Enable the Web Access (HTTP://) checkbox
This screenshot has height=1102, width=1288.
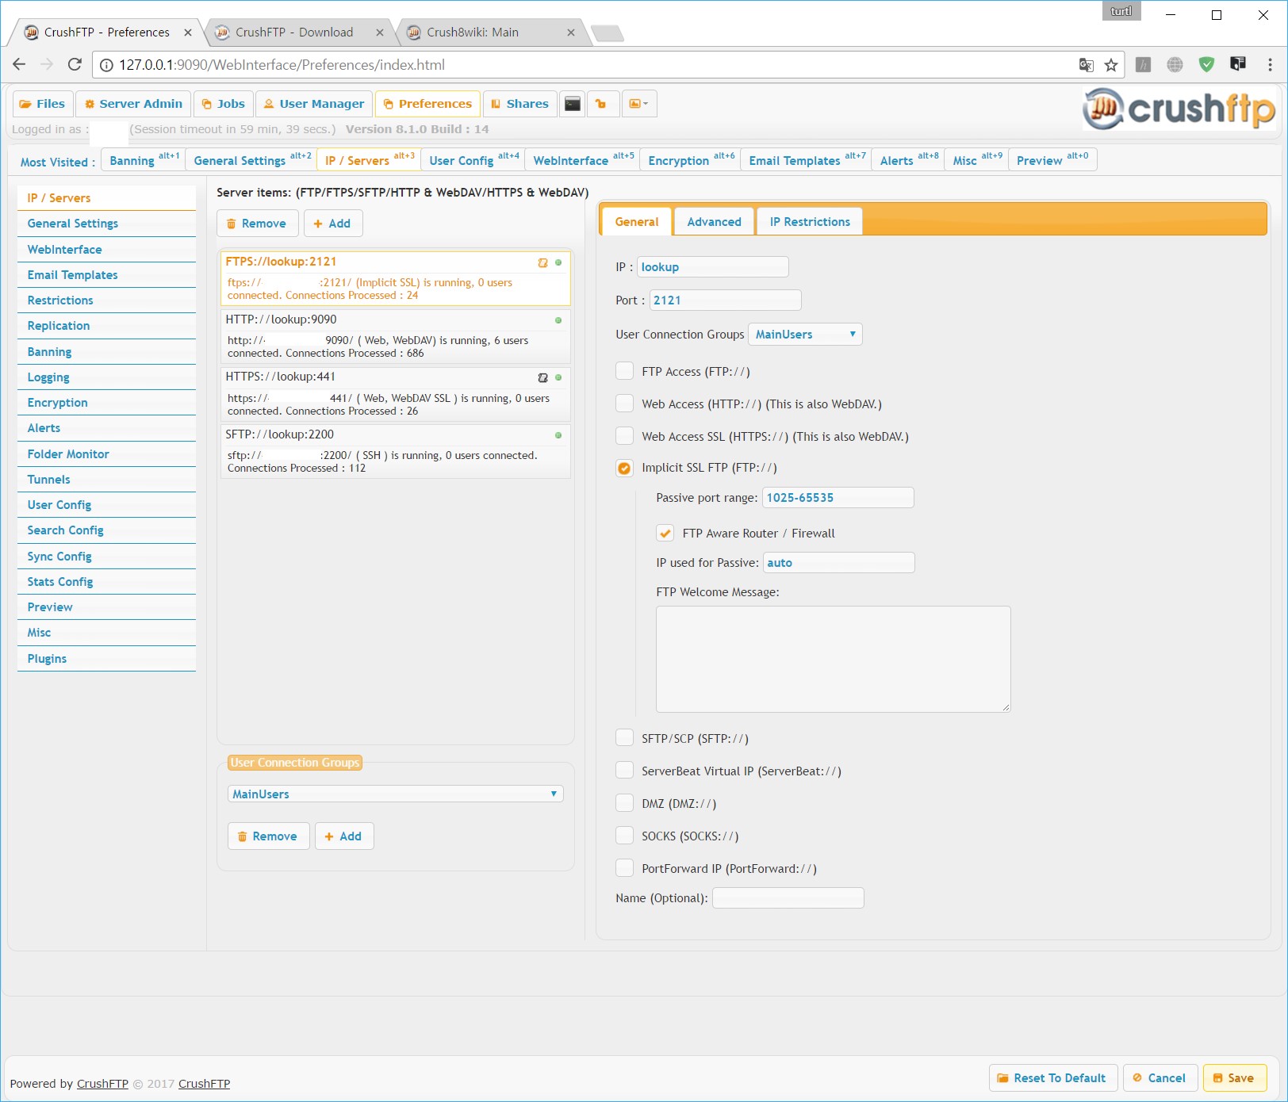click(625, 404)
